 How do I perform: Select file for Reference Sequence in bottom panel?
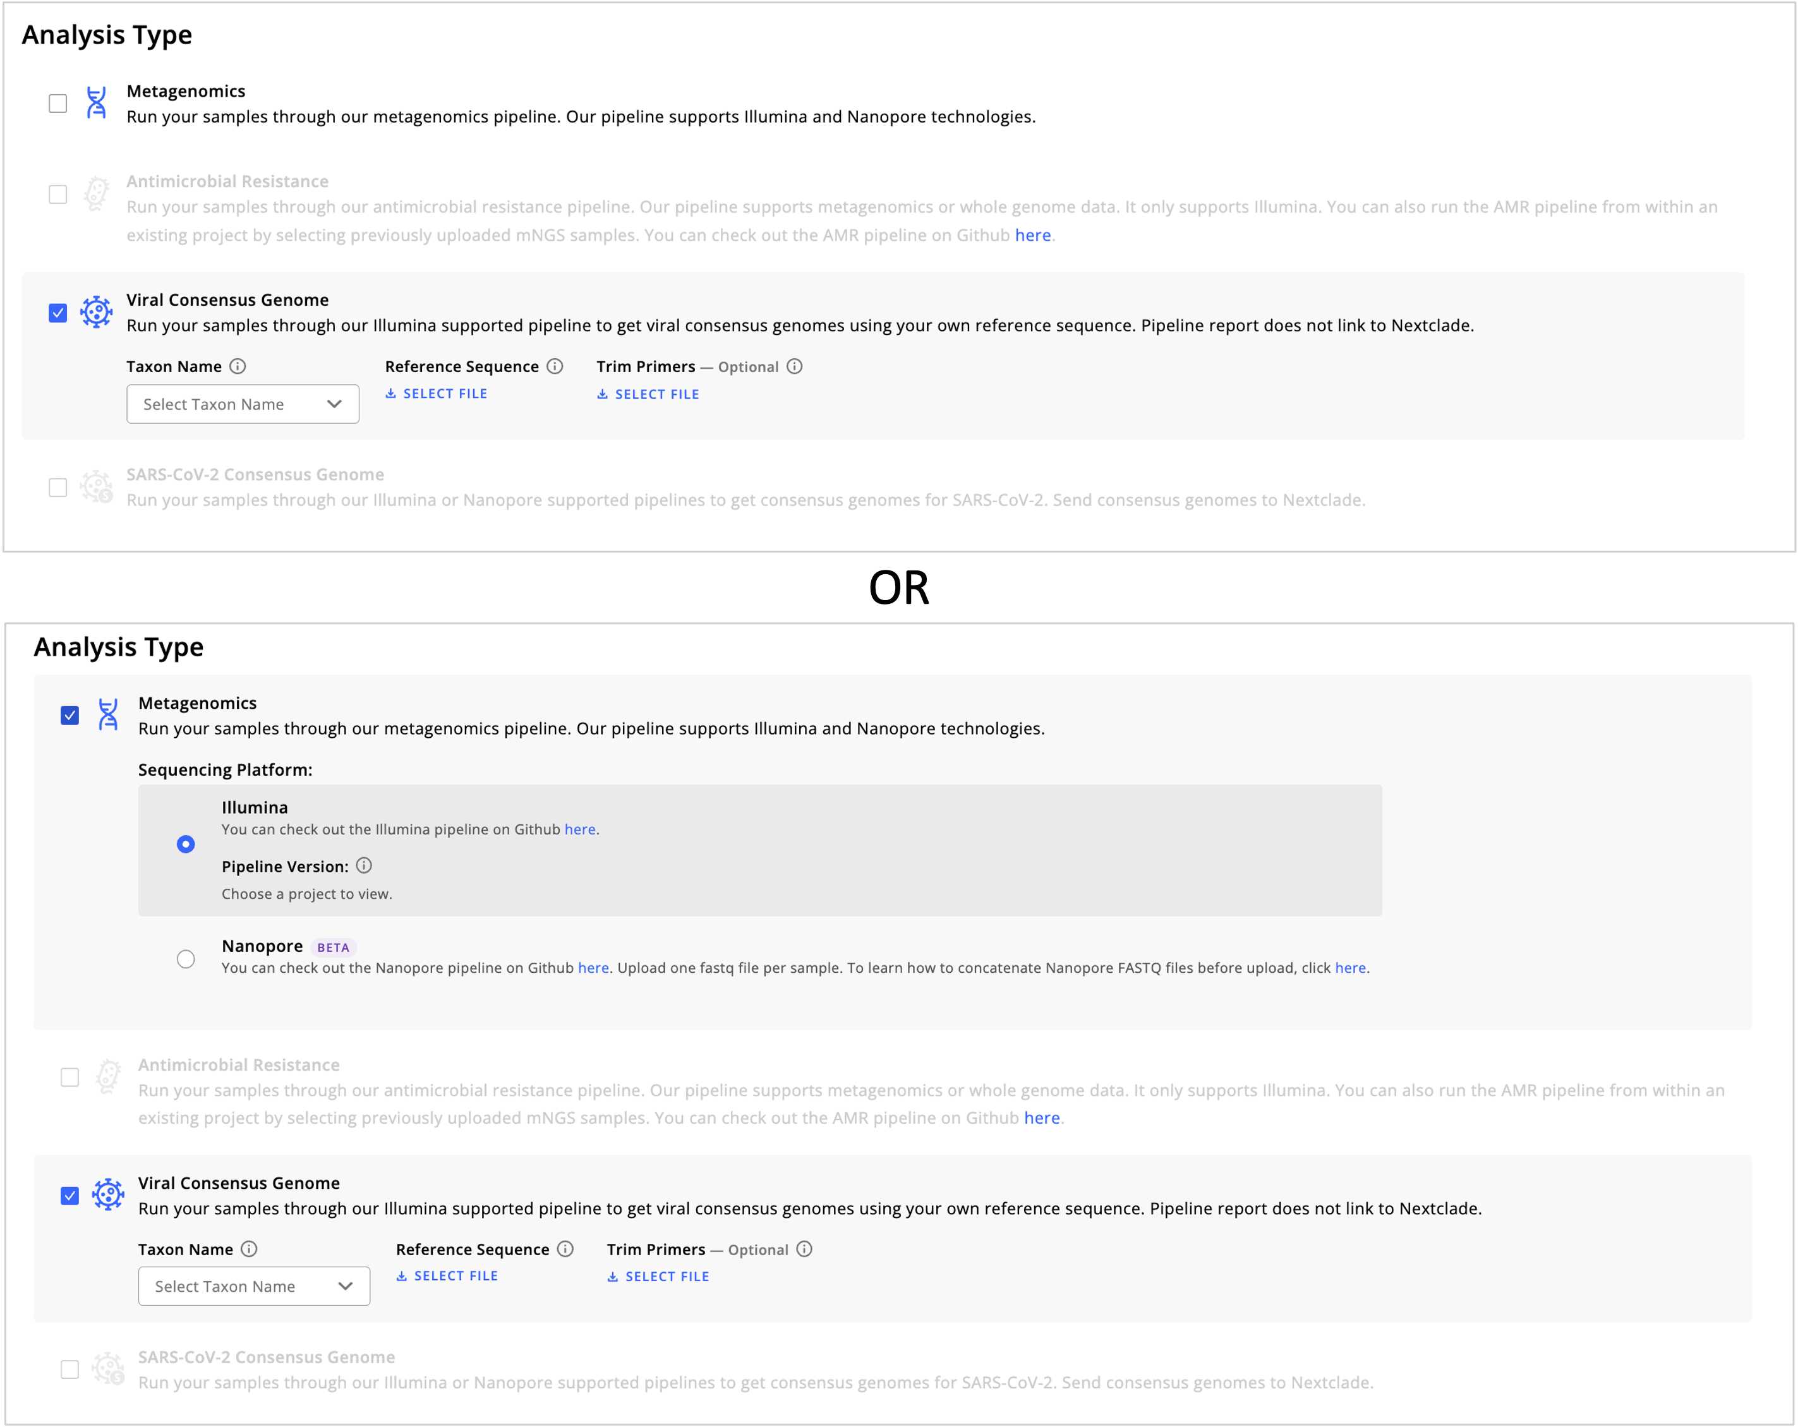pyautogui.click(x=447, y=1276)
